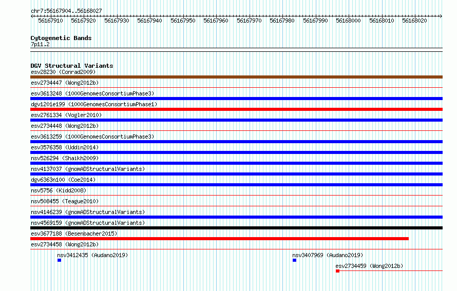
Task: Click esv3613248 (1000GenomesConsortiumPhase3) label
Action: coord(92,93)
